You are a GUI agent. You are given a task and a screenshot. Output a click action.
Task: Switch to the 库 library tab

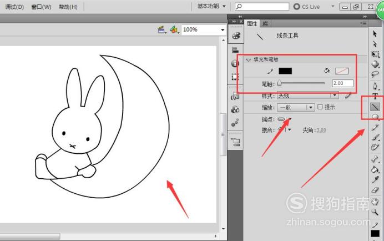pos(265,23)
